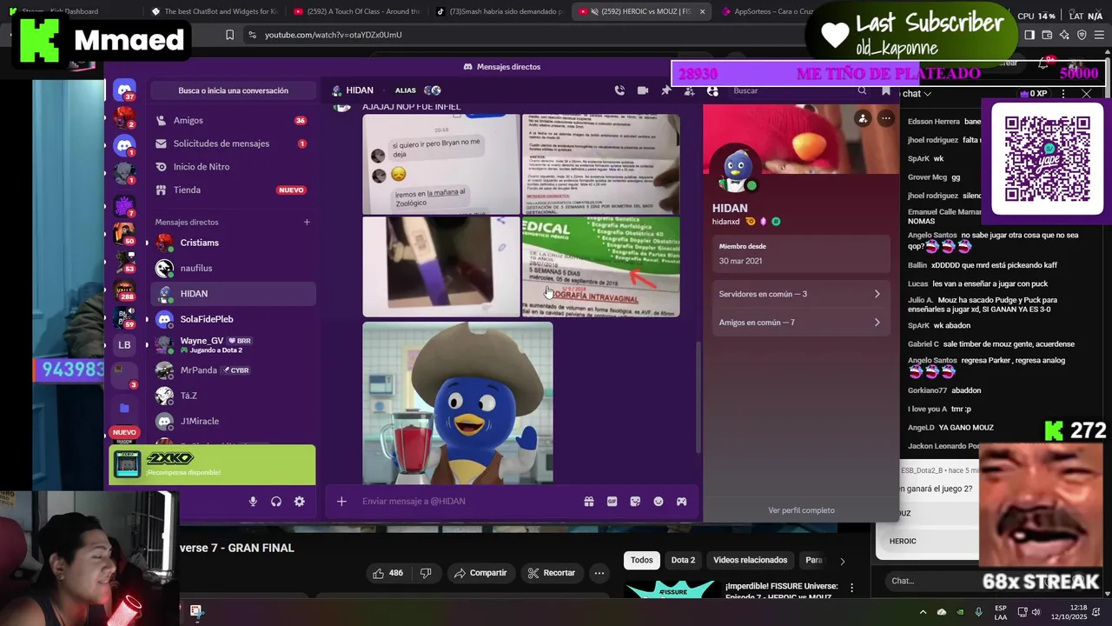Start a video call with HIDAN
The height and width of the screenshot is (626, 1112).
(643, 90)
